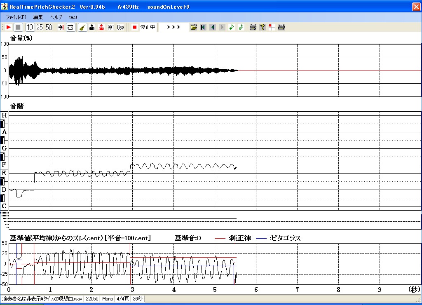Switch to FFT analysis mode
Screen dimensions: 422x305
pos(111,27)
